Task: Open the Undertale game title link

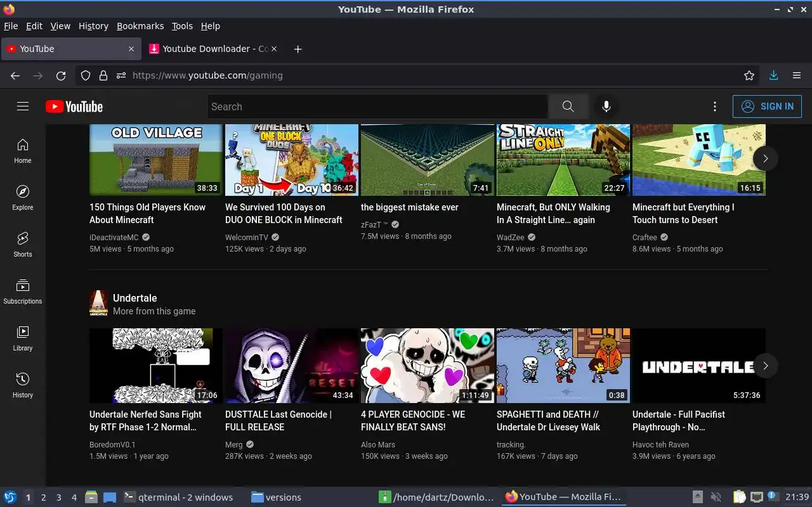Action: pyautogui.click(x=135, y=298)
